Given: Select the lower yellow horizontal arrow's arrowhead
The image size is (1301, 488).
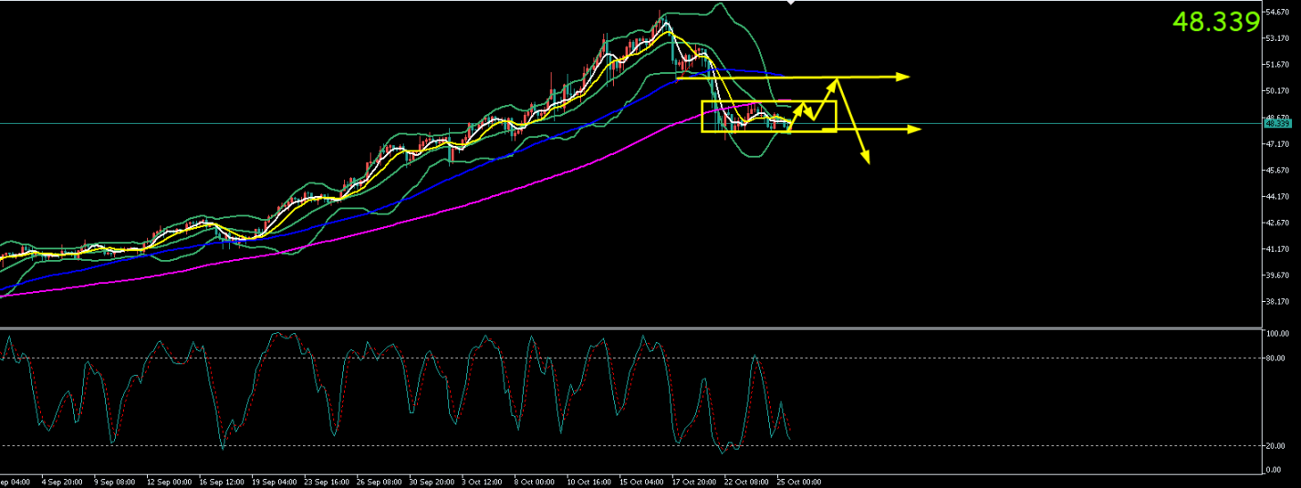Looking at the screenshot, I should [x=914, y=130].
